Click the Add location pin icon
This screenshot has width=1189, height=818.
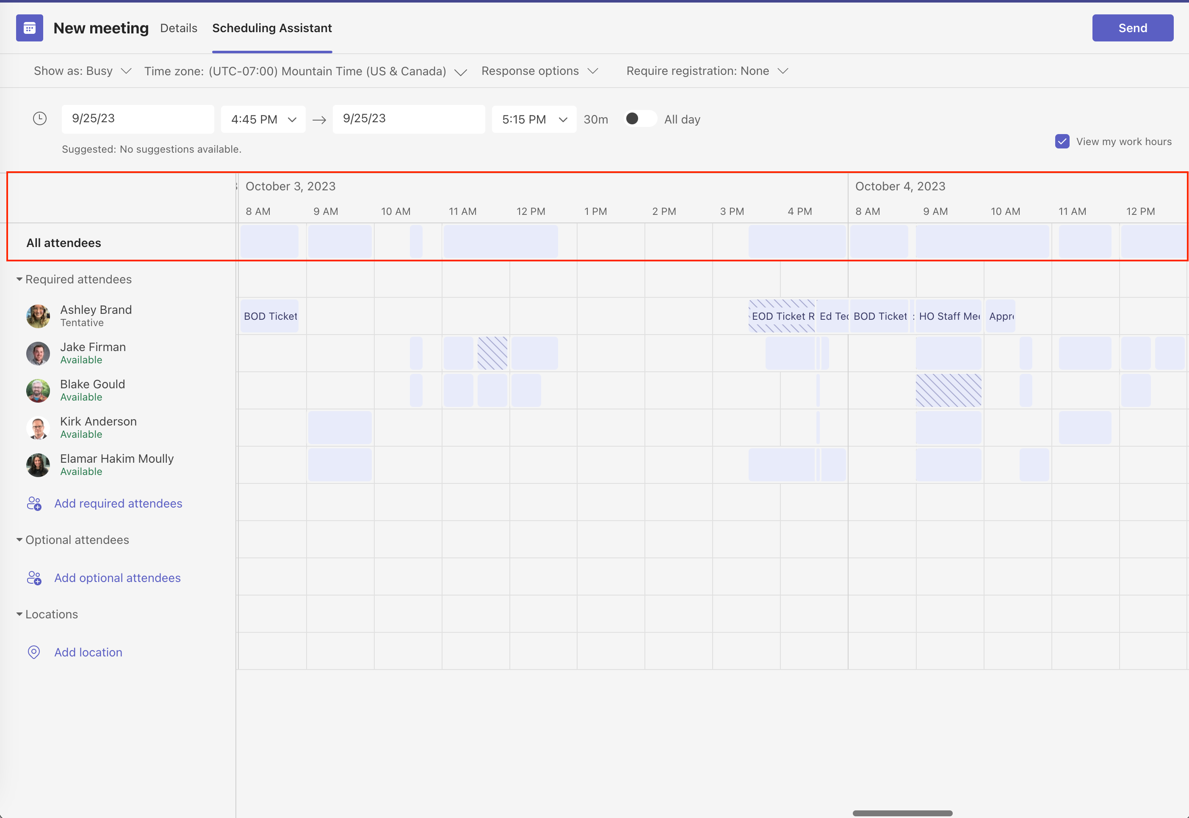pos(34,652)
